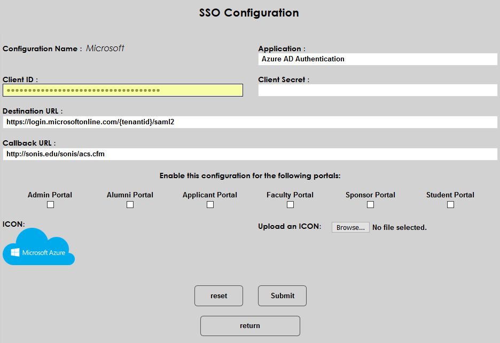Select the Destination URL input field

pos(250,122)
